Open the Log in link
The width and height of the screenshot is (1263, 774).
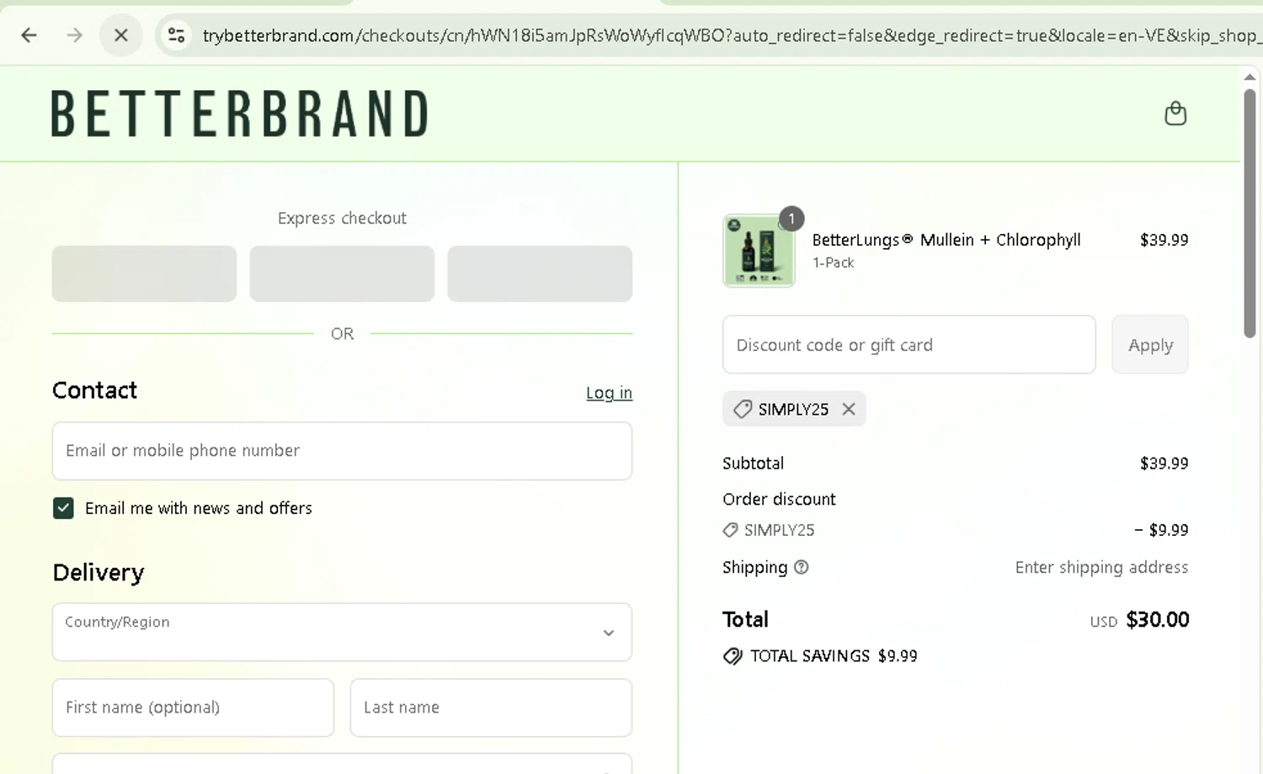coord(609,393)
